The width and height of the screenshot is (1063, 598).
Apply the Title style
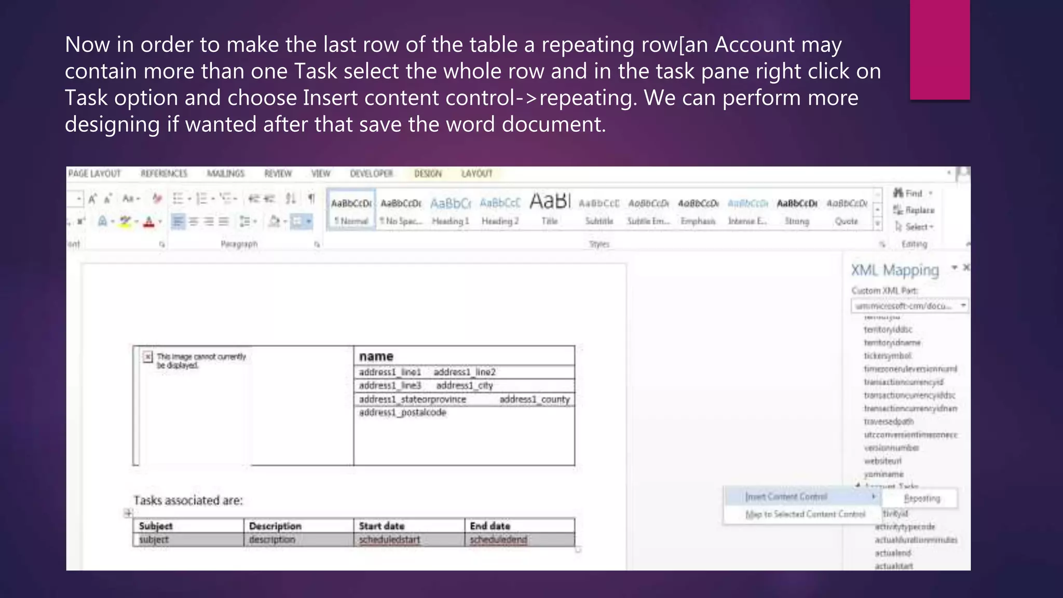point(550,210)
